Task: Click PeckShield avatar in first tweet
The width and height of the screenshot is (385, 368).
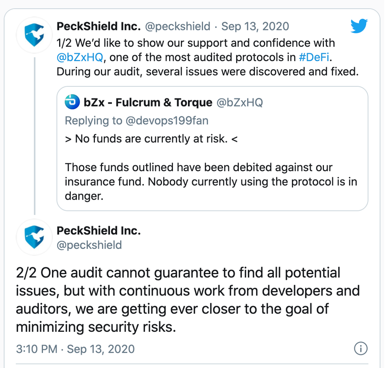Action: 34,35
